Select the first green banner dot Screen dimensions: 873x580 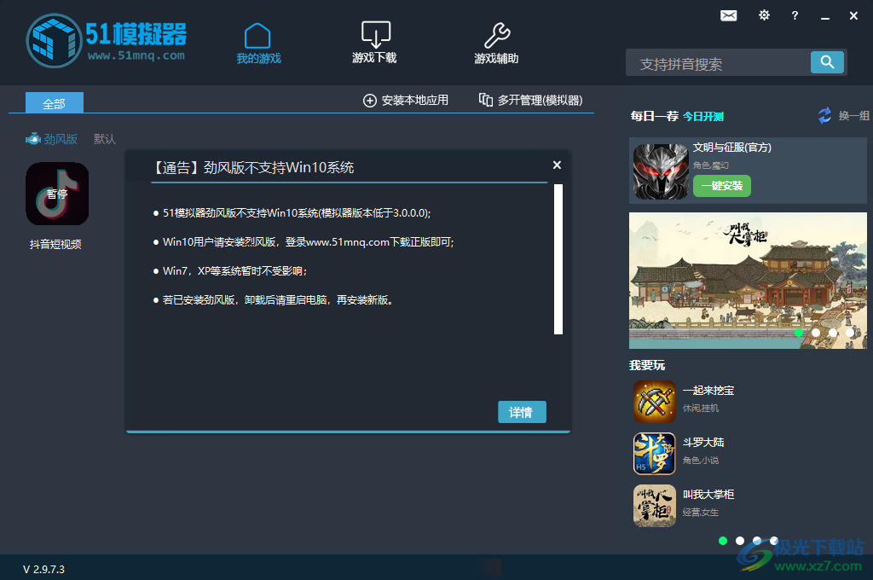click(799, 333)
